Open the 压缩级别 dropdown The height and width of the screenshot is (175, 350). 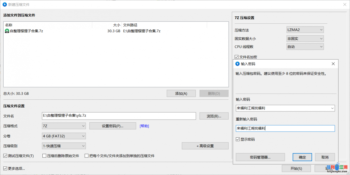[64, 146]
